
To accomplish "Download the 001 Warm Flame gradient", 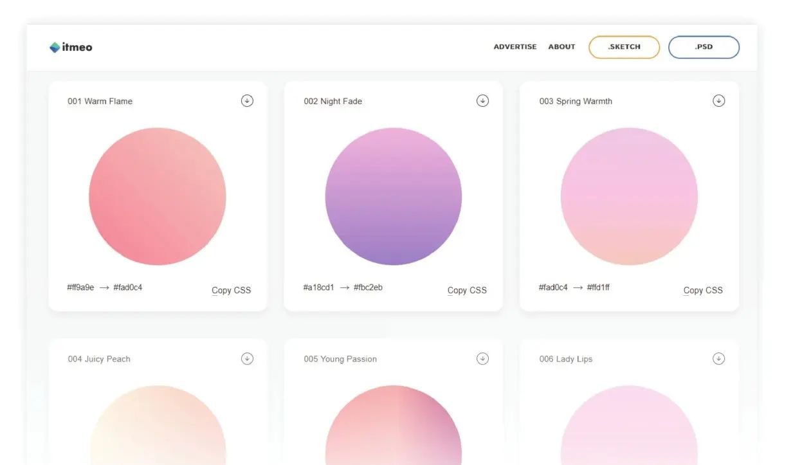I will click(247, 100).
